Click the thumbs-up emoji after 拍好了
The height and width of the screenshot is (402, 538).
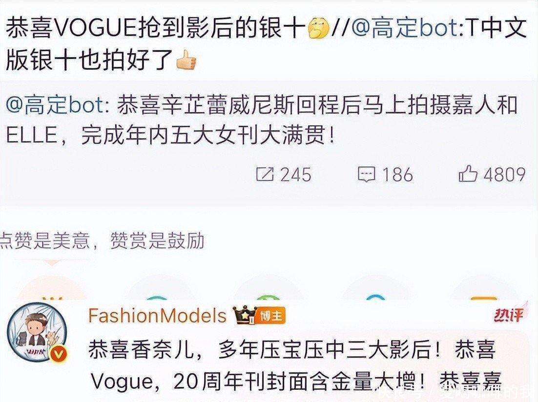(x=186, y=60)
